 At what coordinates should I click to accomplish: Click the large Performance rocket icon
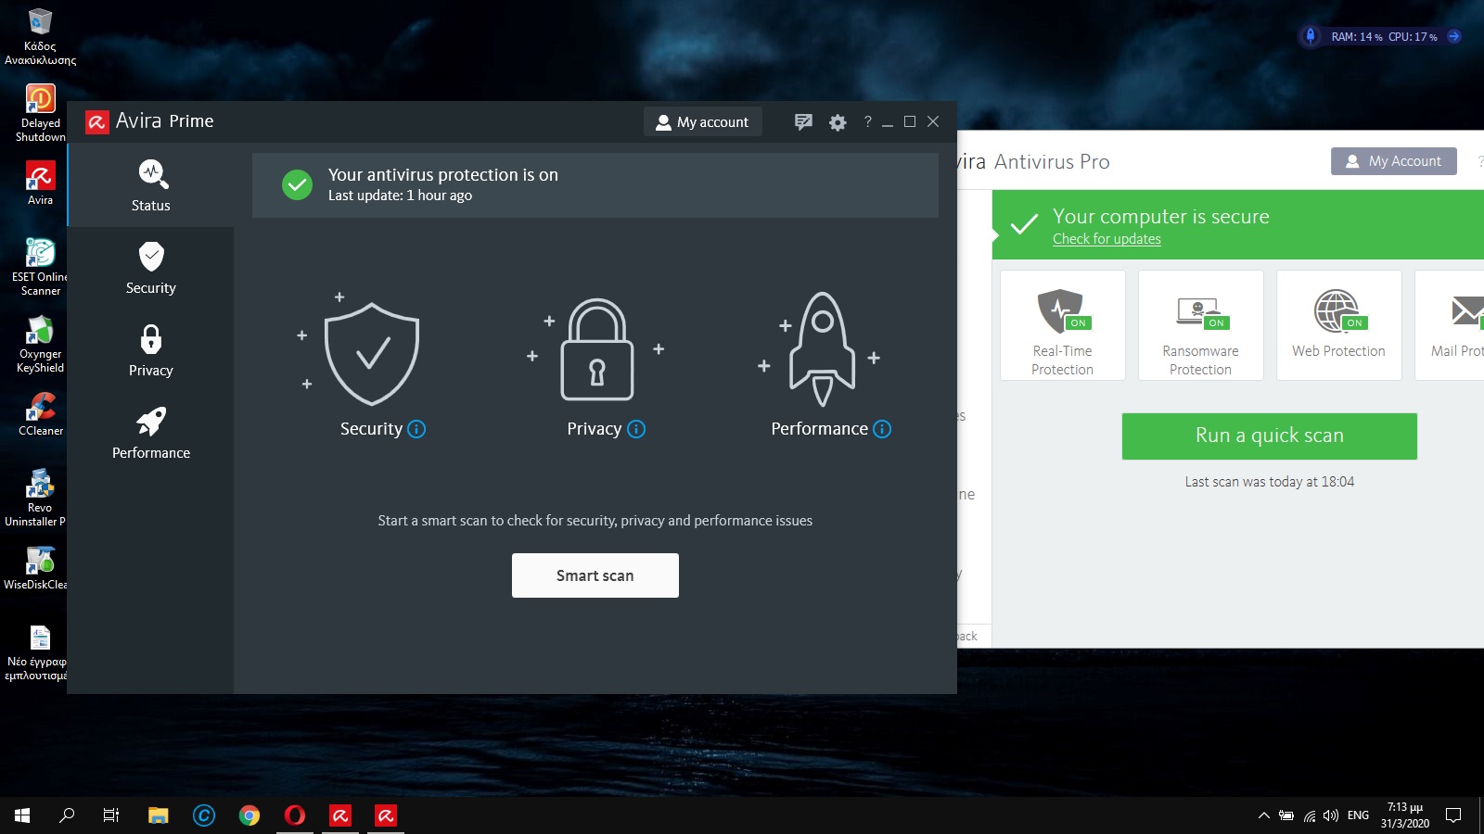pos(822,349)
